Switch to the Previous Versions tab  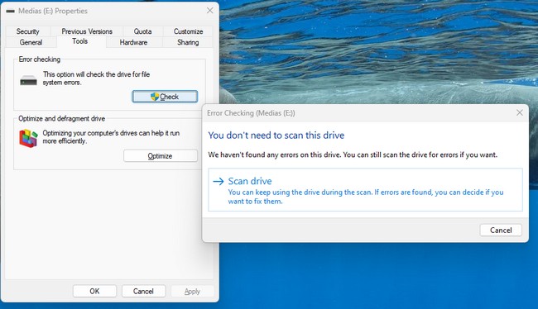tap(87, 31)
